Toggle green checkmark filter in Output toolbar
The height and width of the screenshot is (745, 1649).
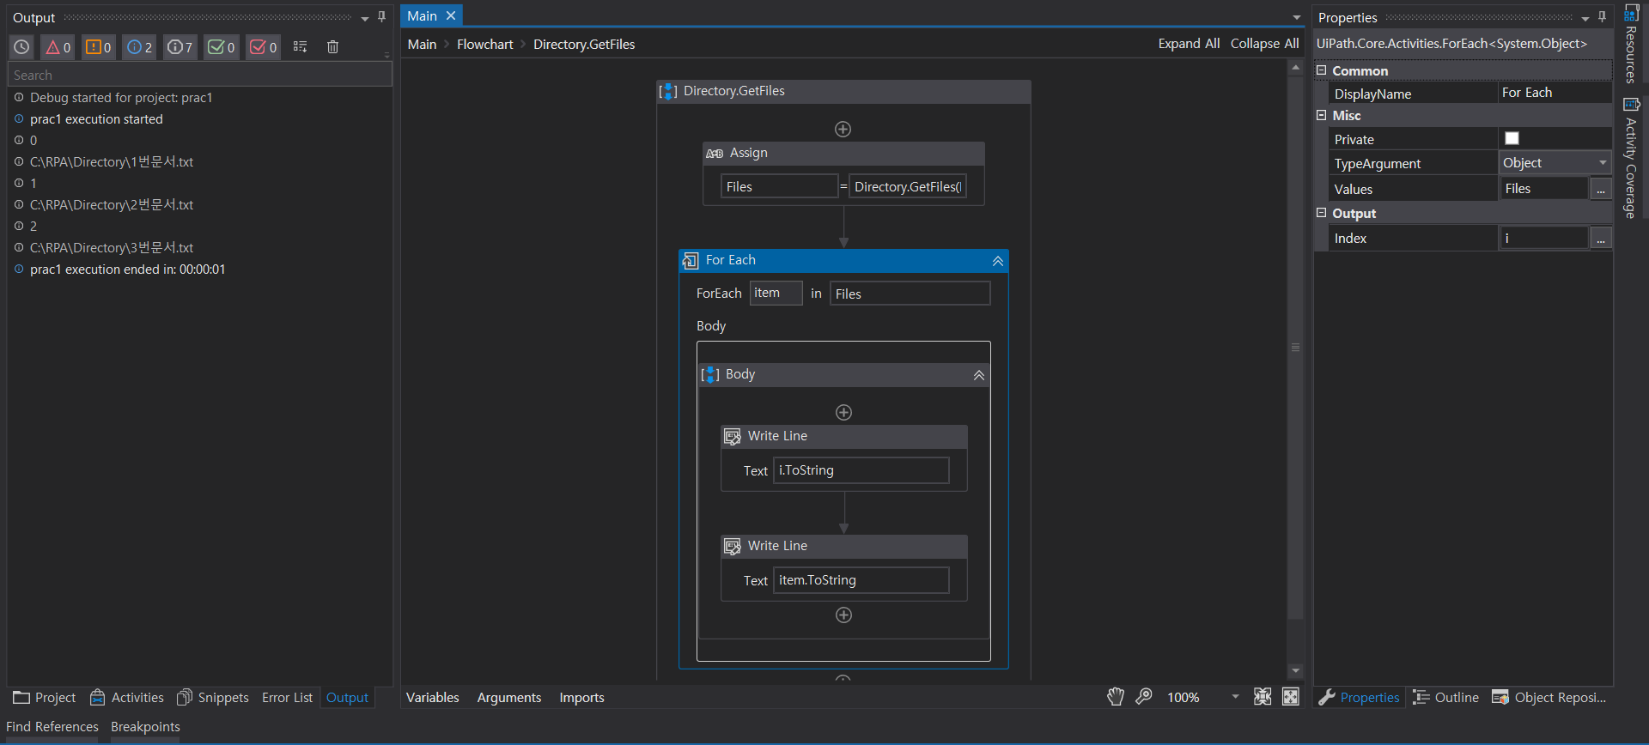pos(221,47)
